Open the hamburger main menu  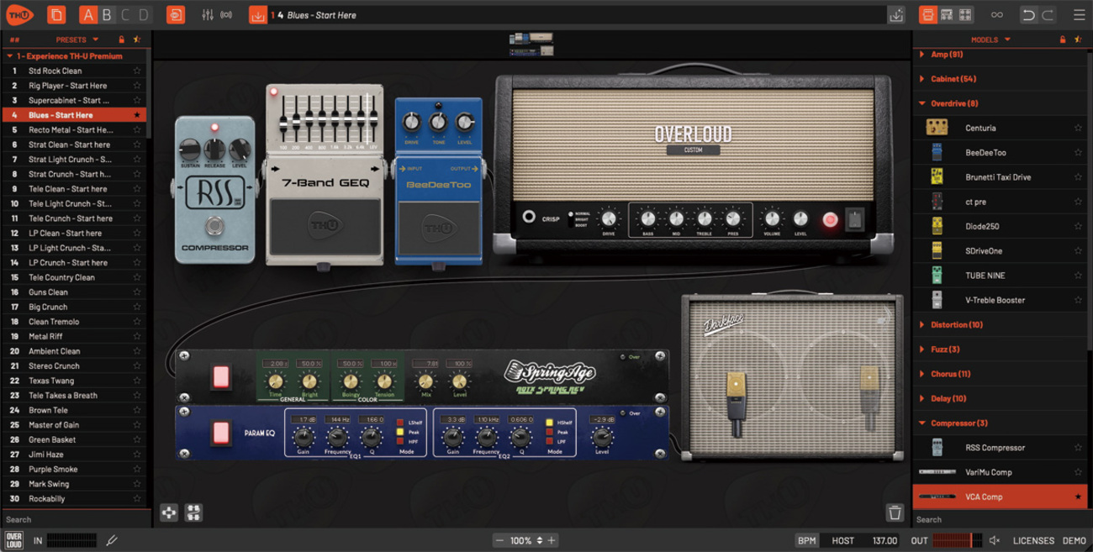pos(1079,15)
